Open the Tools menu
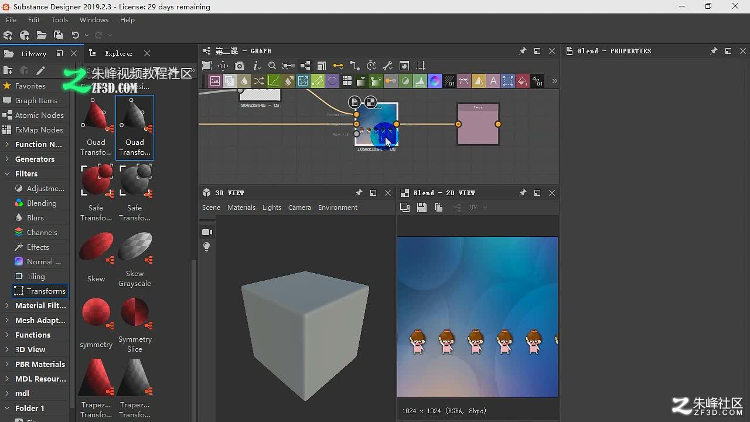The image size is (750, 422). [60, 20]
